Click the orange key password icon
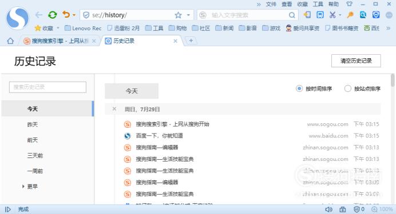Image resolution: width=396 pixels, height=214 pixels. pos(350,15)
